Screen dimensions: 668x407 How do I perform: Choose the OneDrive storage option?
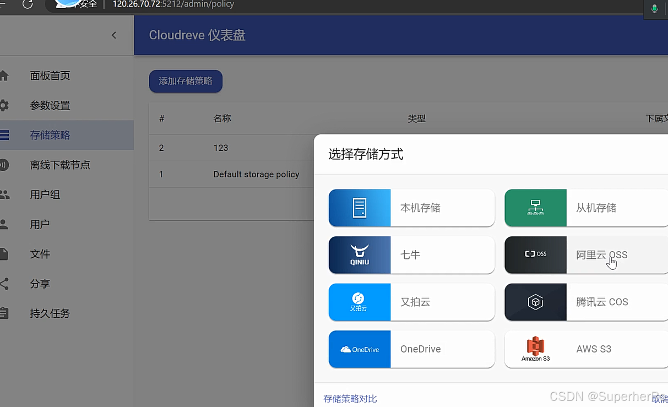[411, 349]
